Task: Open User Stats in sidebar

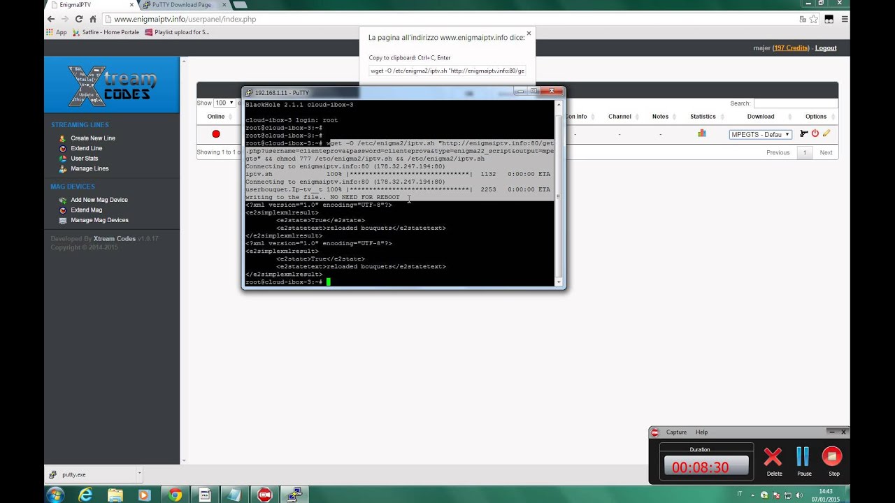Action: (84, 159)
